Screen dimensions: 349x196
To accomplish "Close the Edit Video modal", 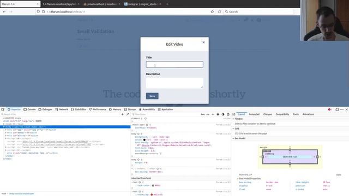I will 203,42.
